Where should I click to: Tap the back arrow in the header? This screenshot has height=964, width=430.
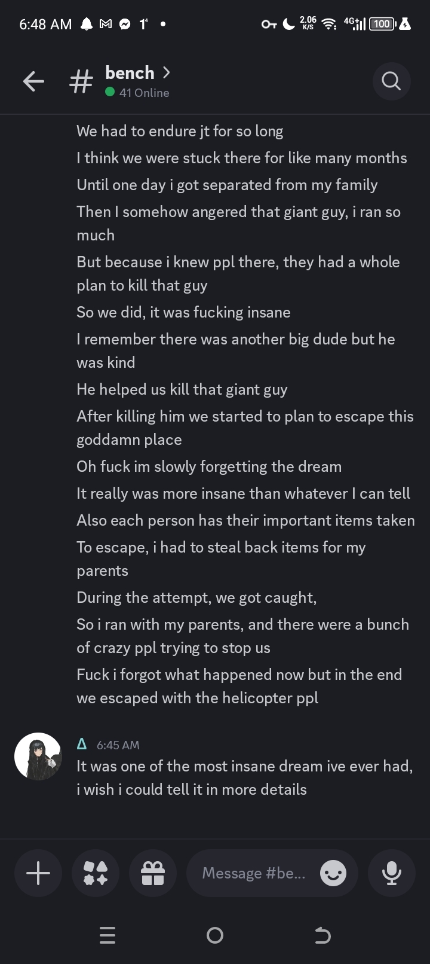click(x=33, y=81)
